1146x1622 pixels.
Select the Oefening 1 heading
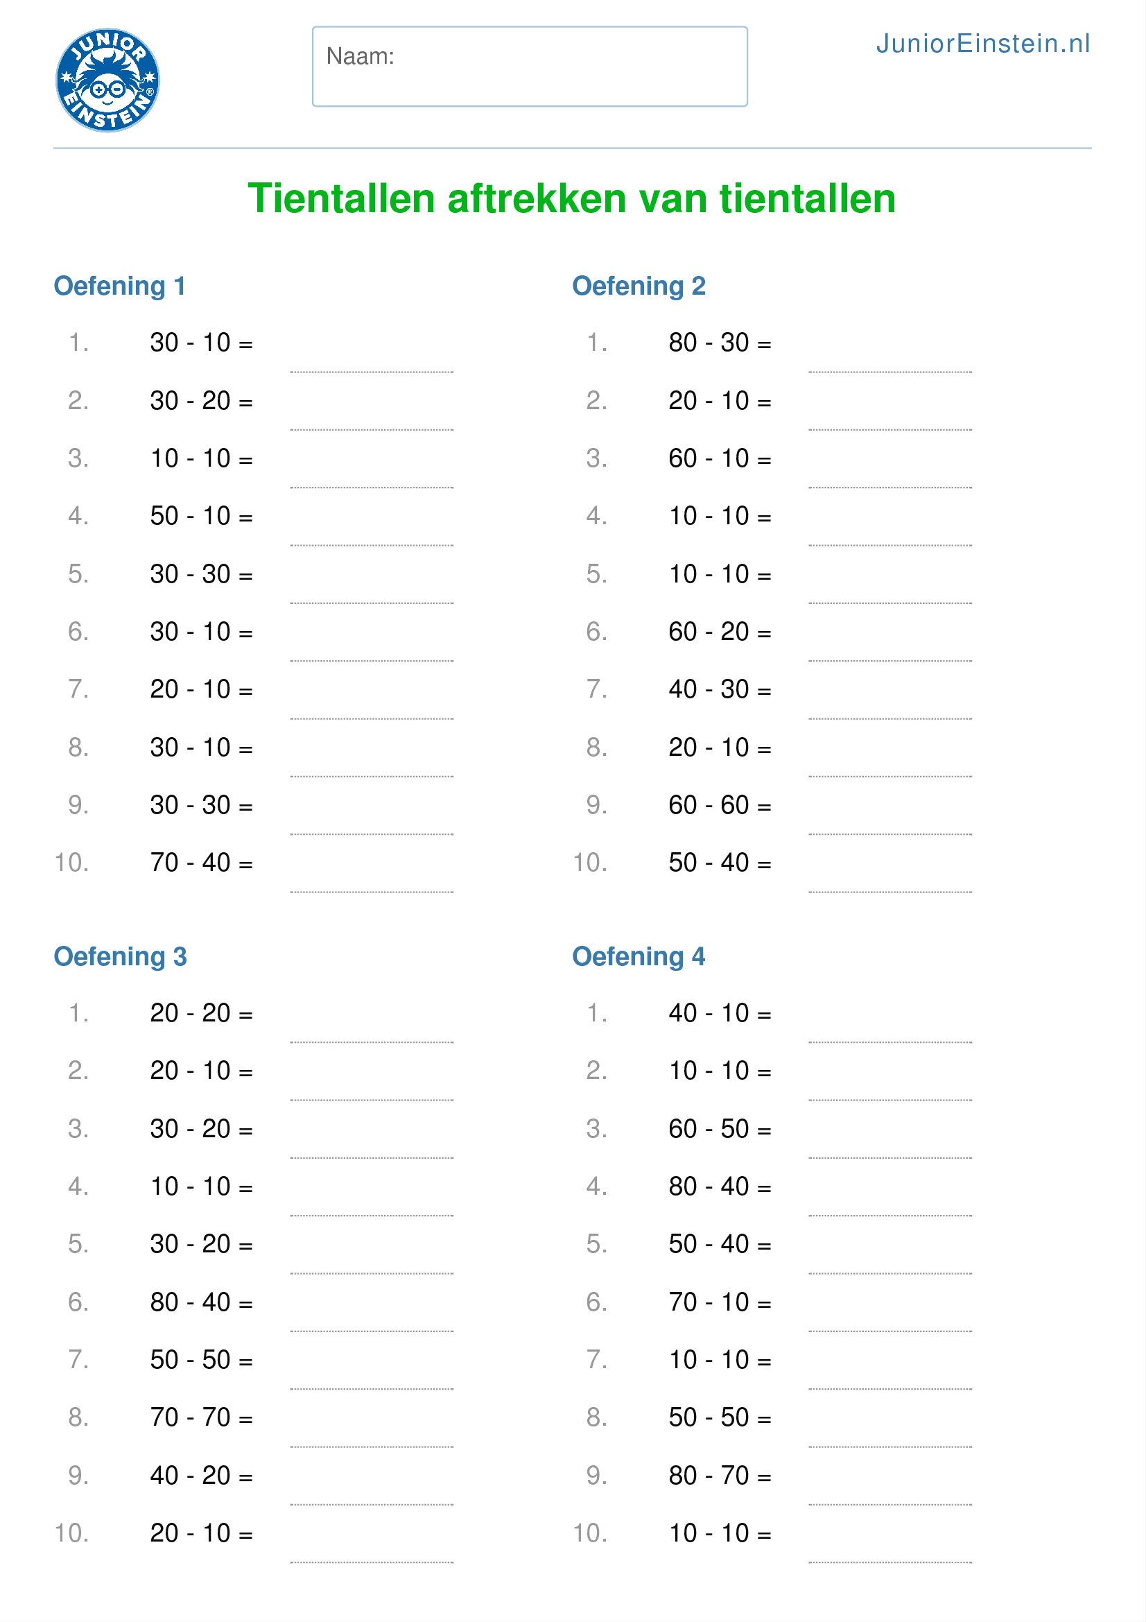[x=119, y=286]
